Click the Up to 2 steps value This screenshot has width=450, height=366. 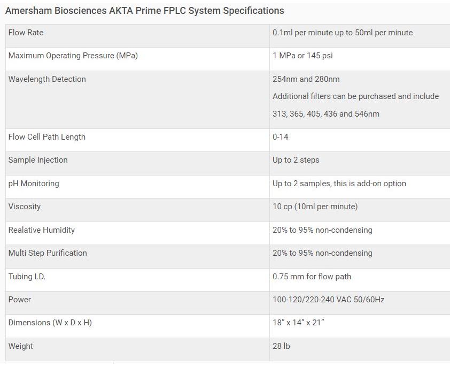(x=296, y=160)
